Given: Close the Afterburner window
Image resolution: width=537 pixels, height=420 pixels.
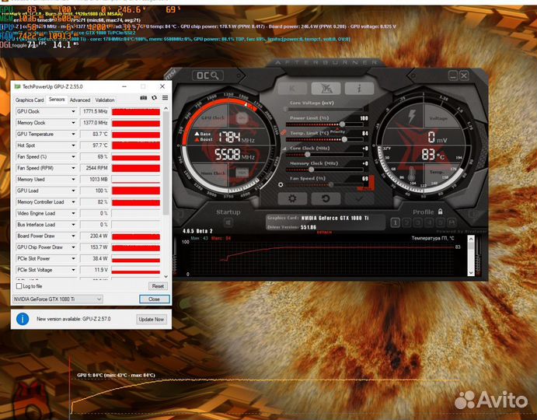Looking at the screenshot, I should click(464, 75).
